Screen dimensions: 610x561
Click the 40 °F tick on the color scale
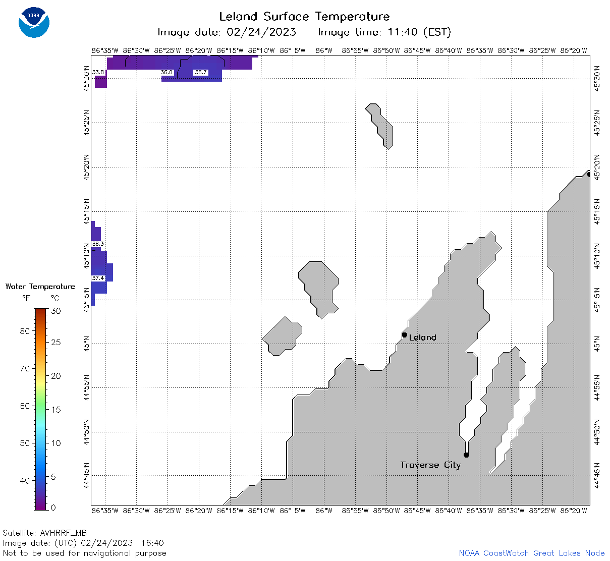click(25, 481)
